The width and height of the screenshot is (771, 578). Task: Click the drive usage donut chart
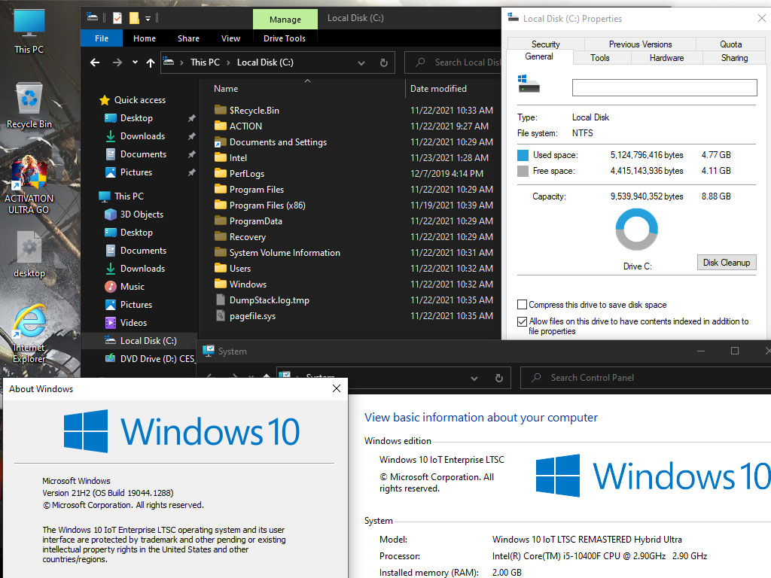[636, 230]
